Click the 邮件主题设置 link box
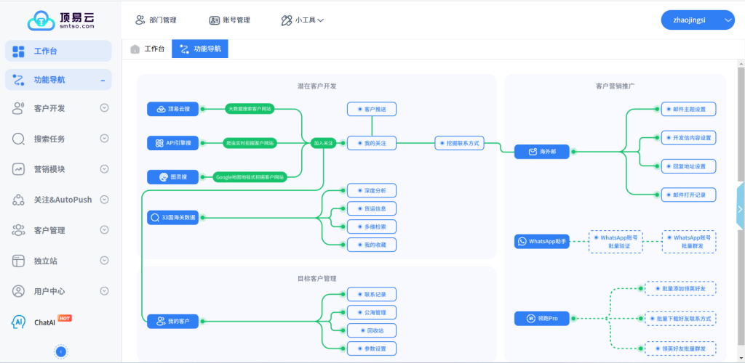Screen dimensions: 745x363 tap(688, 109)
